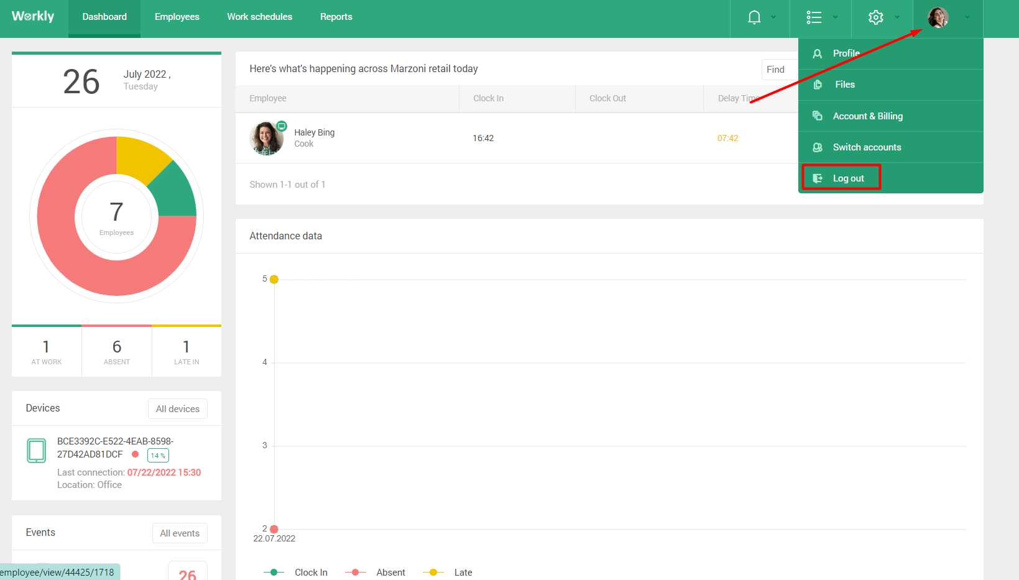Viewport: 1019px width, 580px height.
Task: Click the Log out door icon
Action: (x=818, y=178)
